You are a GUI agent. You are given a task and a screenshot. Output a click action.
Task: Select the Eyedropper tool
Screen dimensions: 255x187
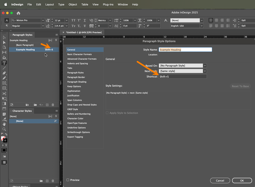[x=4, y=119]
